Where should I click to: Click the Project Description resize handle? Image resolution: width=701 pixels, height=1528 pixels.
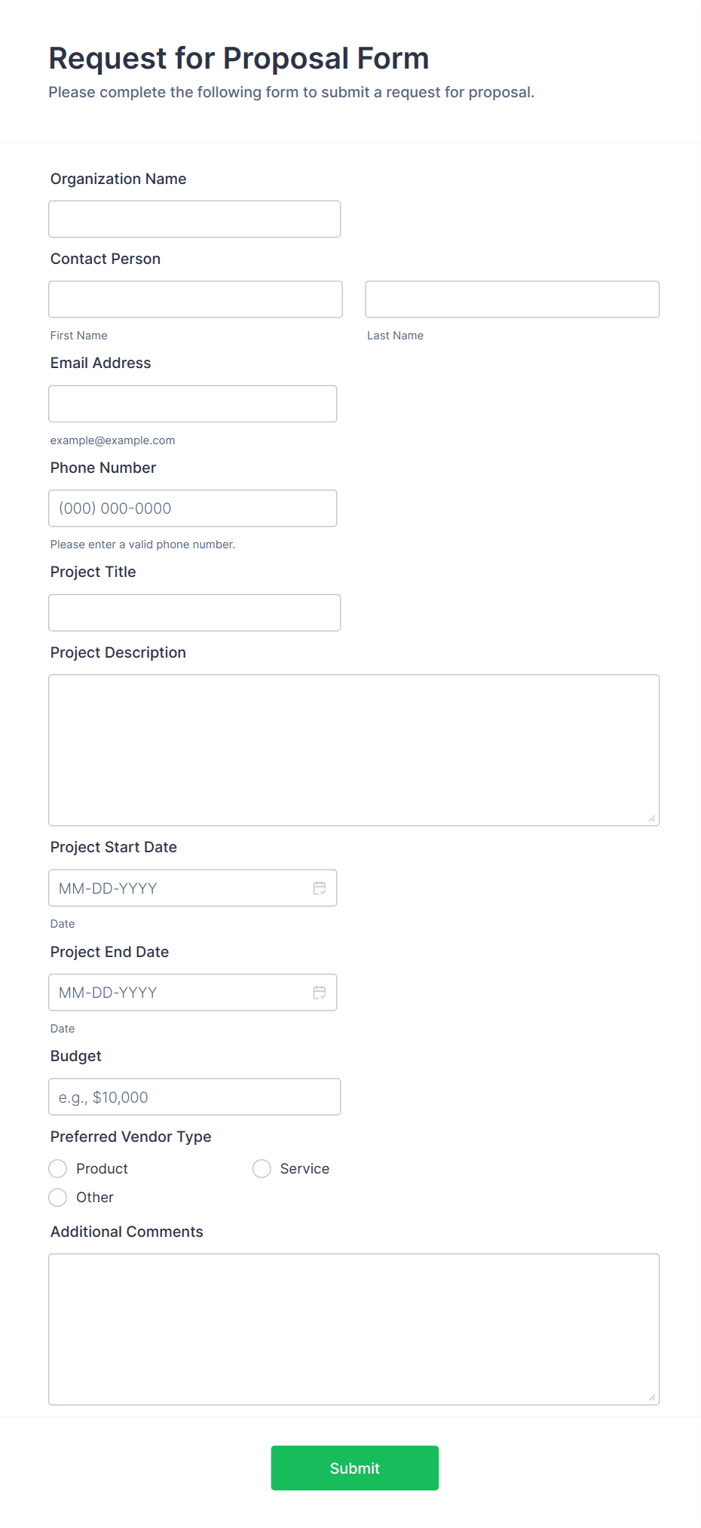pos(651,817)
